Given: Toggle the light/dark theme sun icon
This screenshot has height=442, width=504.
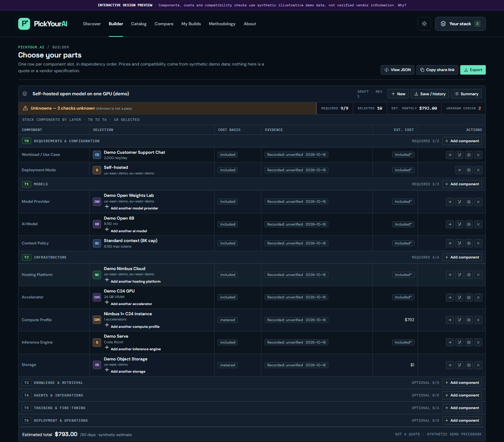Looking at the screenshot, I should (424, 24).
